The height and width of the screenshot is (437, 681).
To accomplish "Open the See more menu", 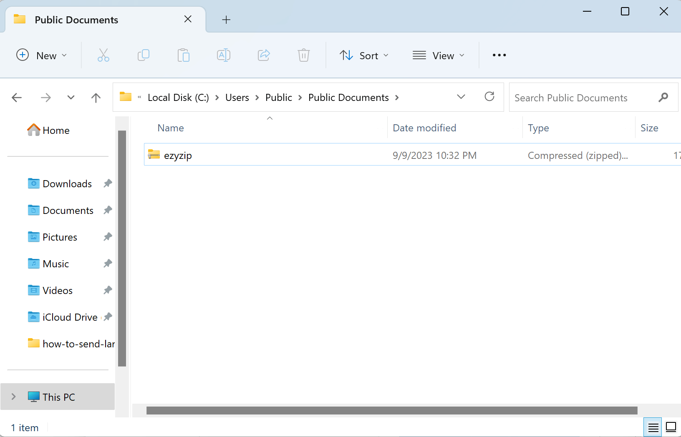I will [499, 55].
